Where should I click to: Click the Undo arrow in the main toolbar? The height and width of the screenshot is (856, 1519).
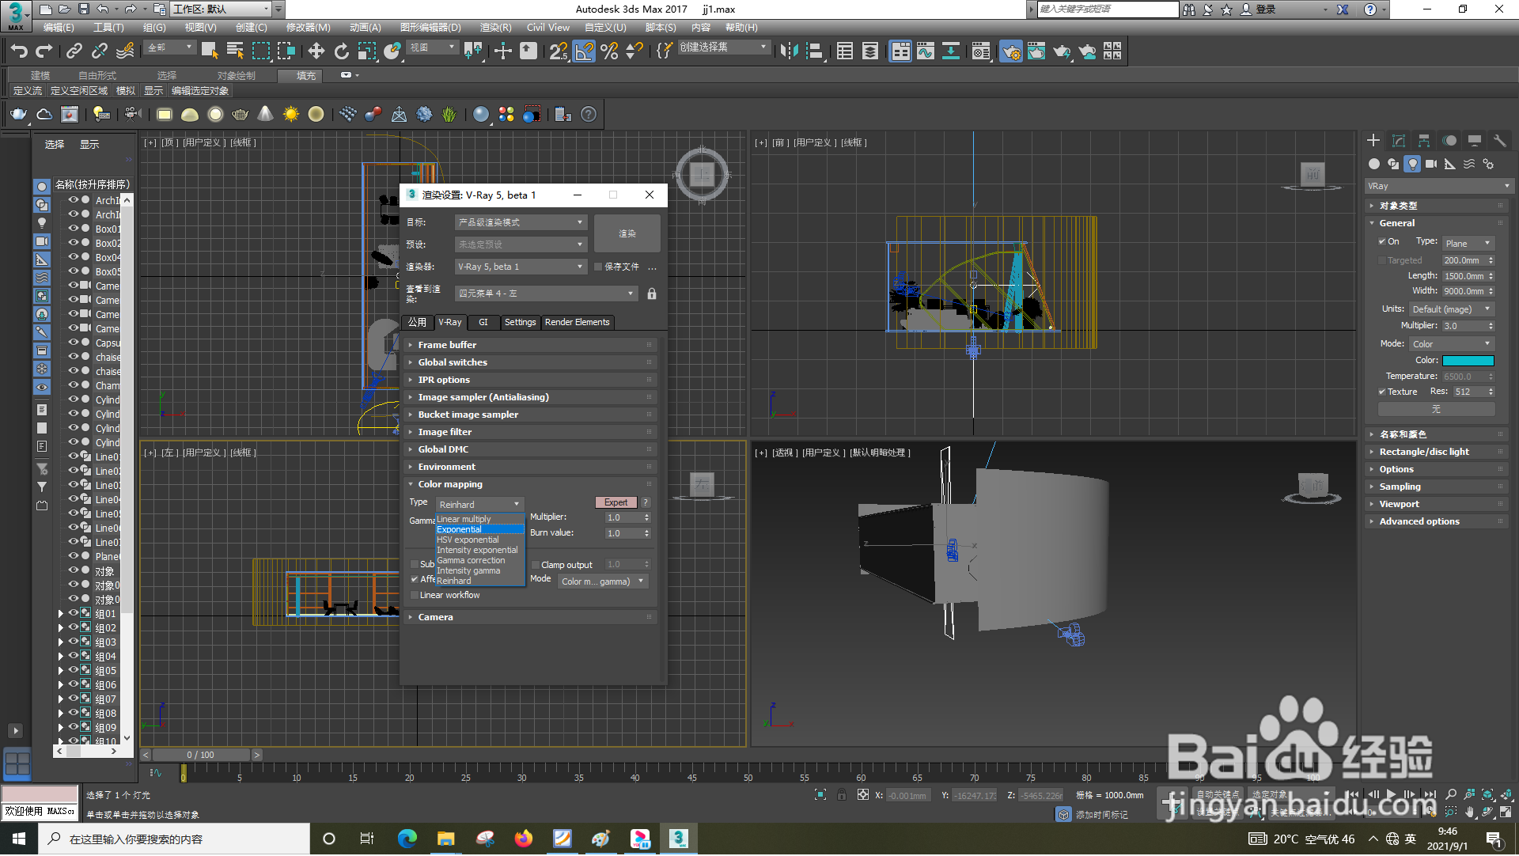19,51
